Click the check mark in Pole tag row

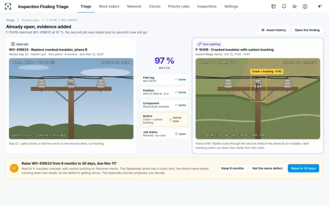pyautogui.click(x=176, y=80)
